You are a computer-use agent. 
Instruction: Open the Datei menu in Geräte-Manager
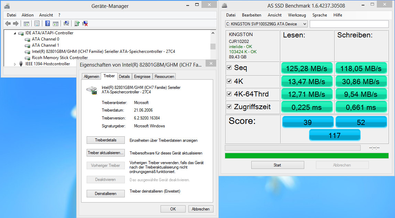[x=11, y=15]
